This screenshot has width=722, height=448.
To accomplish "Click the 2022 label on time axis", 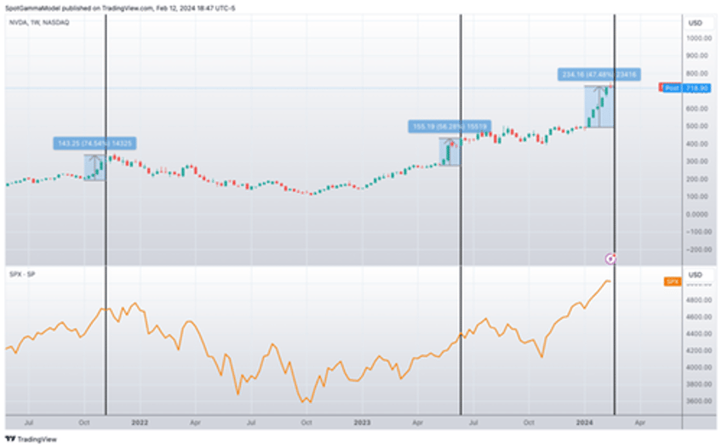I will coord(140,422).
